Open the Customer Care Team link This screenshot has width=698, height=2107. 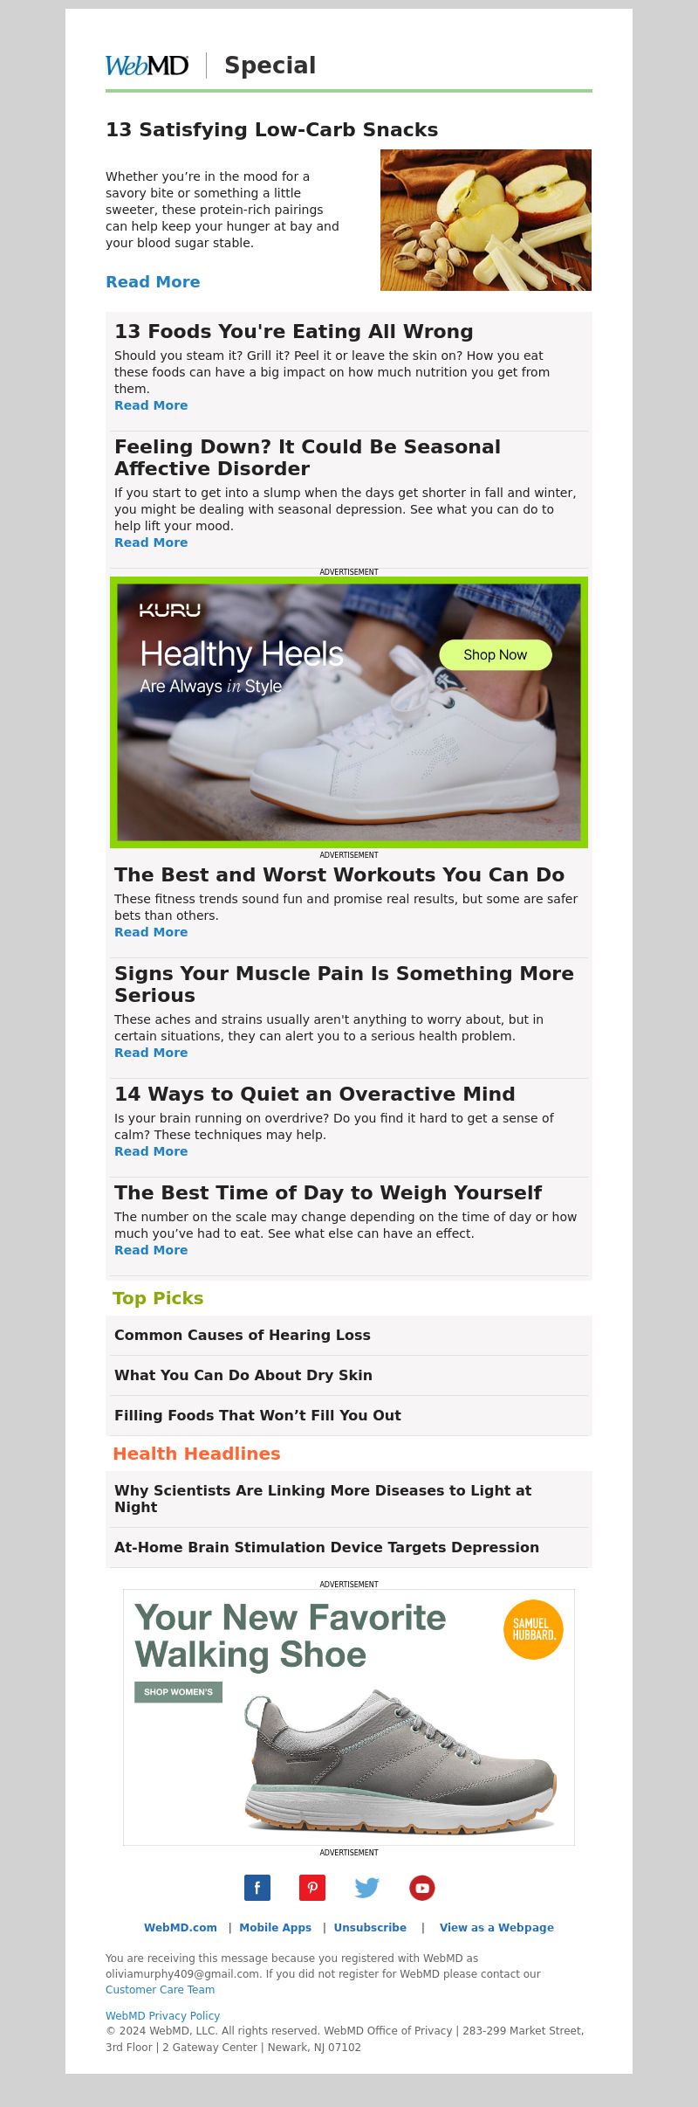(x=160, y=1989)
